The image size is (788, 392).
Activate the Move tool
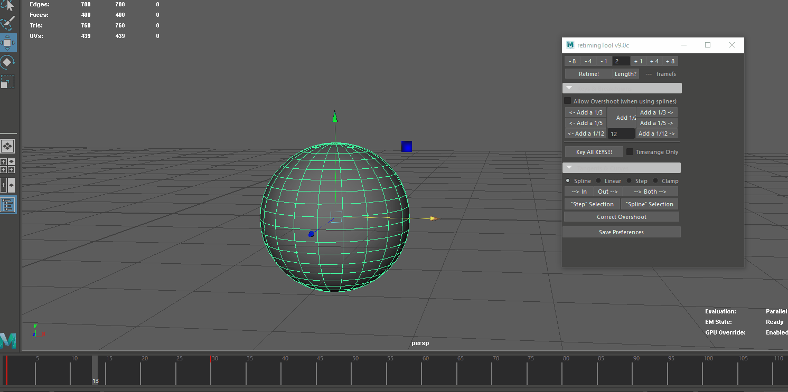(x=8, y=43)
